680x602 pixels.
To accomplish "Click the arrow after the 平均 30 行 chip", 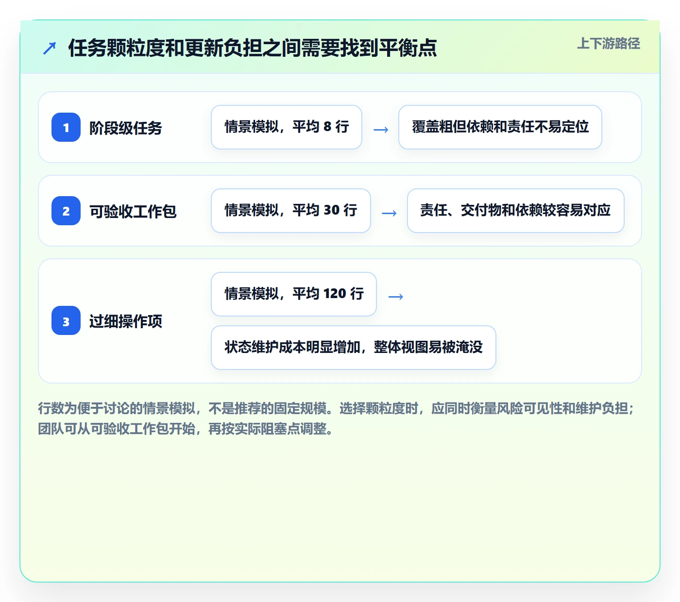I will [x=389, y=213].
